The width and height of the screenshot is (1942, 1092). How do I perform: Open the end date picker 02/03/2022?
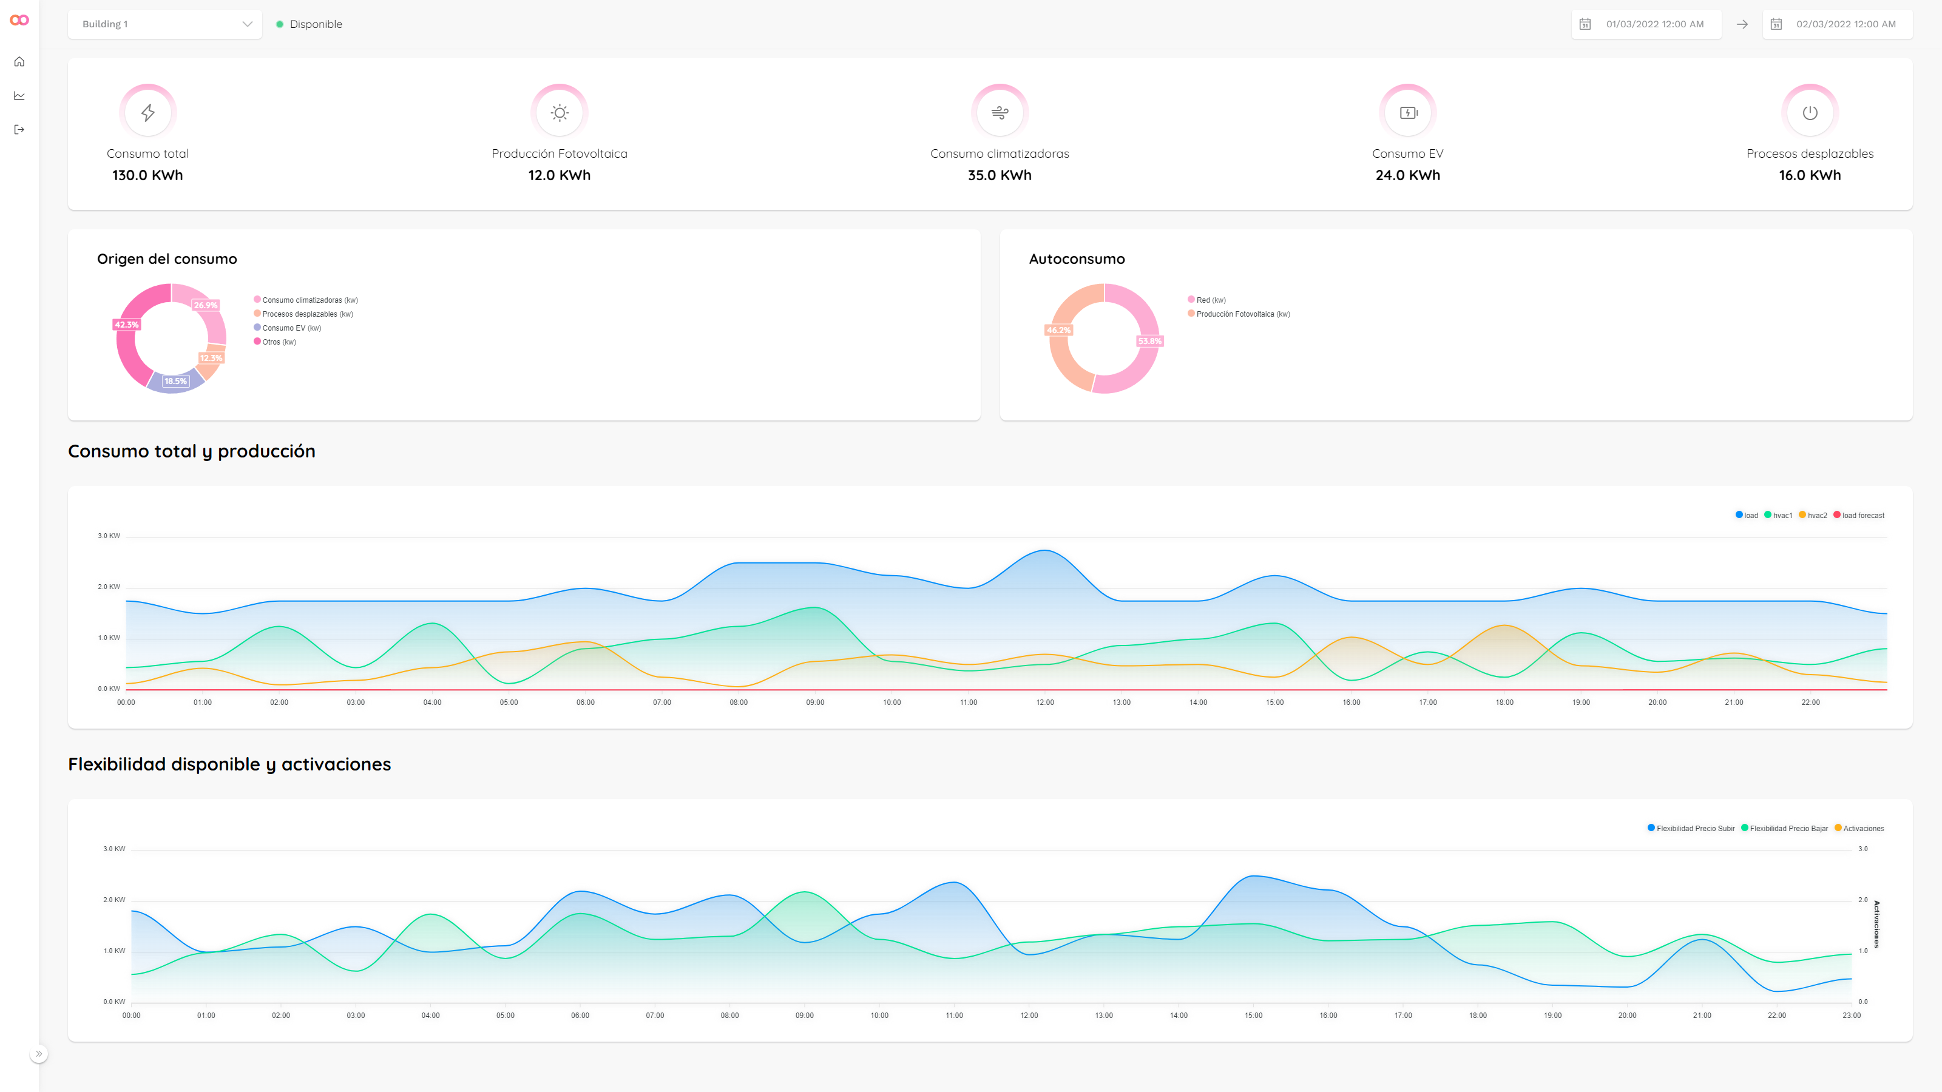coord(1845,24)
